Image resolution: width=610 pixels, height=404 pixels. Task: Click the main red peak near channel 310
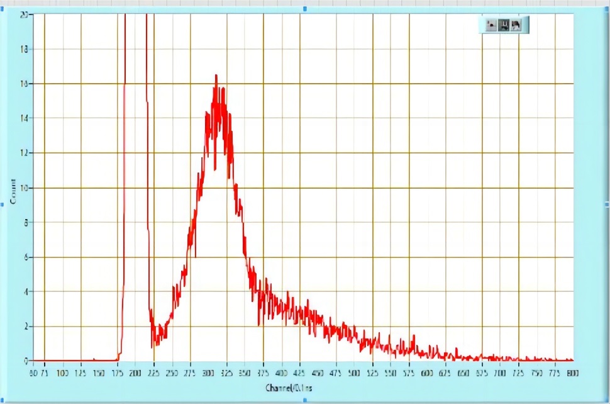(x=216, y=77)
